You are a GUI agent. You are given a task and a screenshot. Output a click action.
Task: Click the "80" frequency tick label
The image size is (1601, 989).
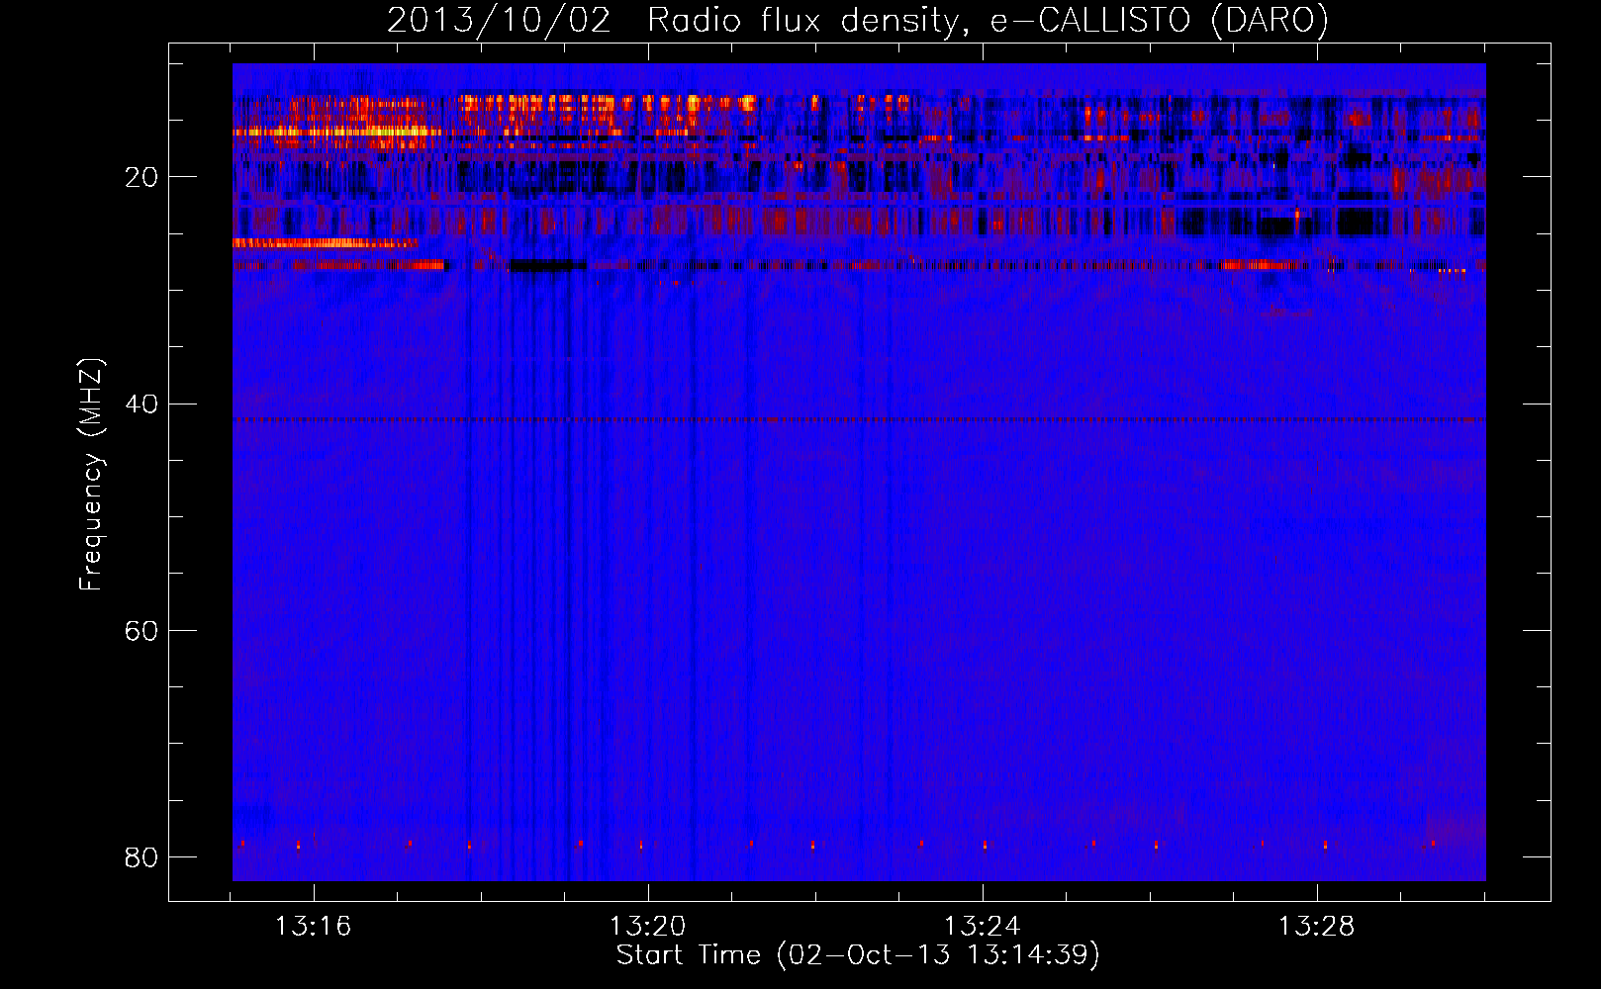pos(141,857)
